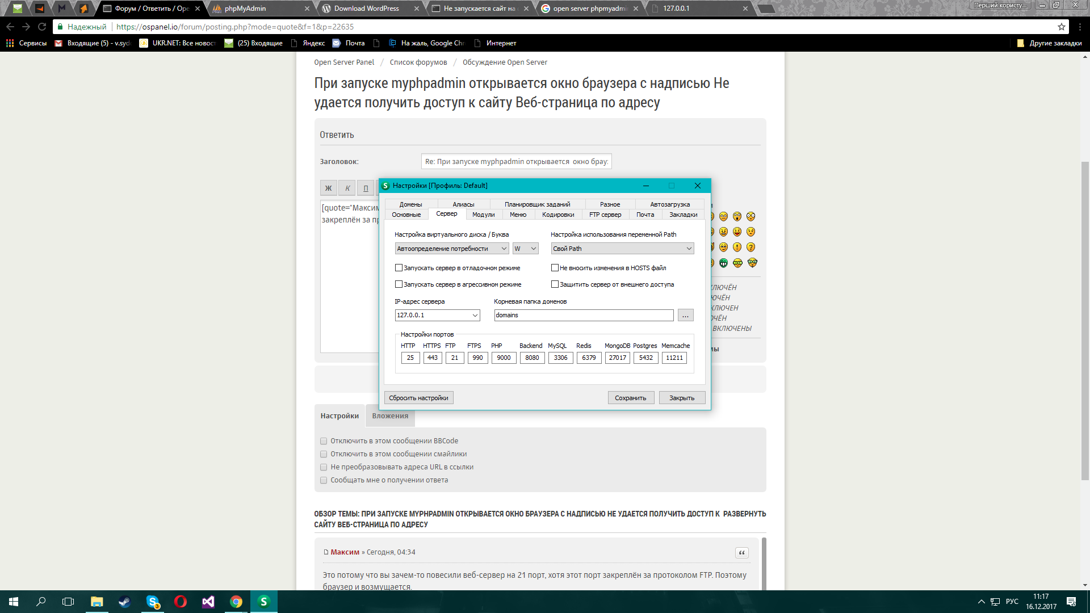Switch to the Модули settings tab
Image resolution: width=1090 pixels, height=613 pixels.
point(483,215)
